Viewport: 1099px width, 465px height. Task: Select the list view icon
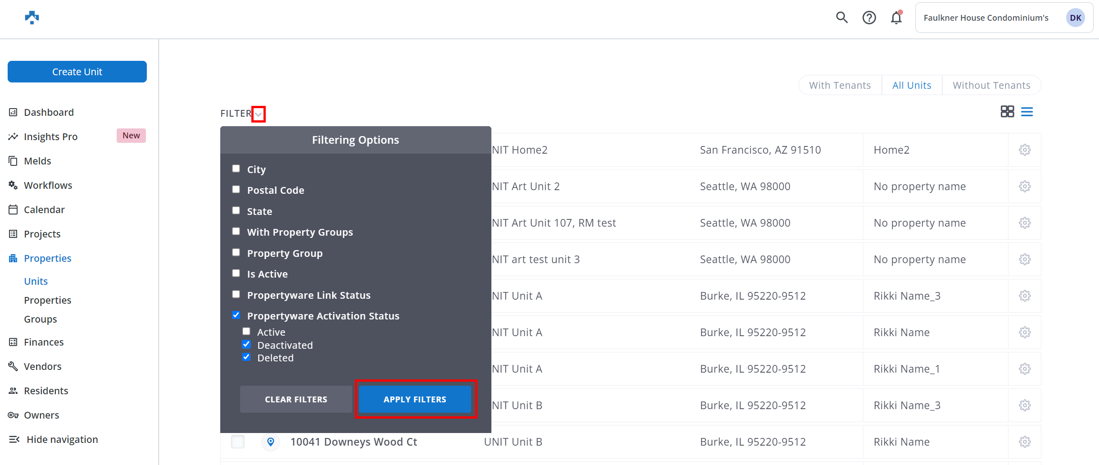click(x=1027, y=112)
